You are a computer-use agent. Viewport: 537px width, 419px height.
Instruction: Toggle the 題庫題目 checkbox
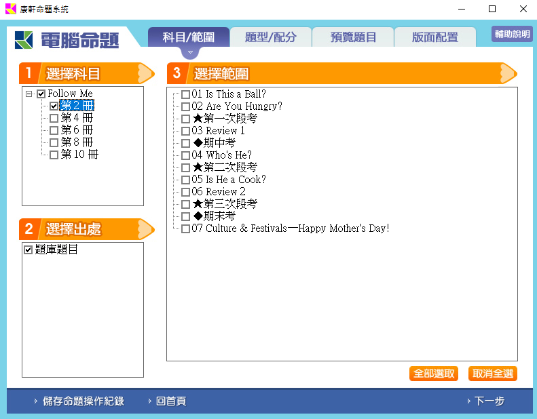click(28, 250)
